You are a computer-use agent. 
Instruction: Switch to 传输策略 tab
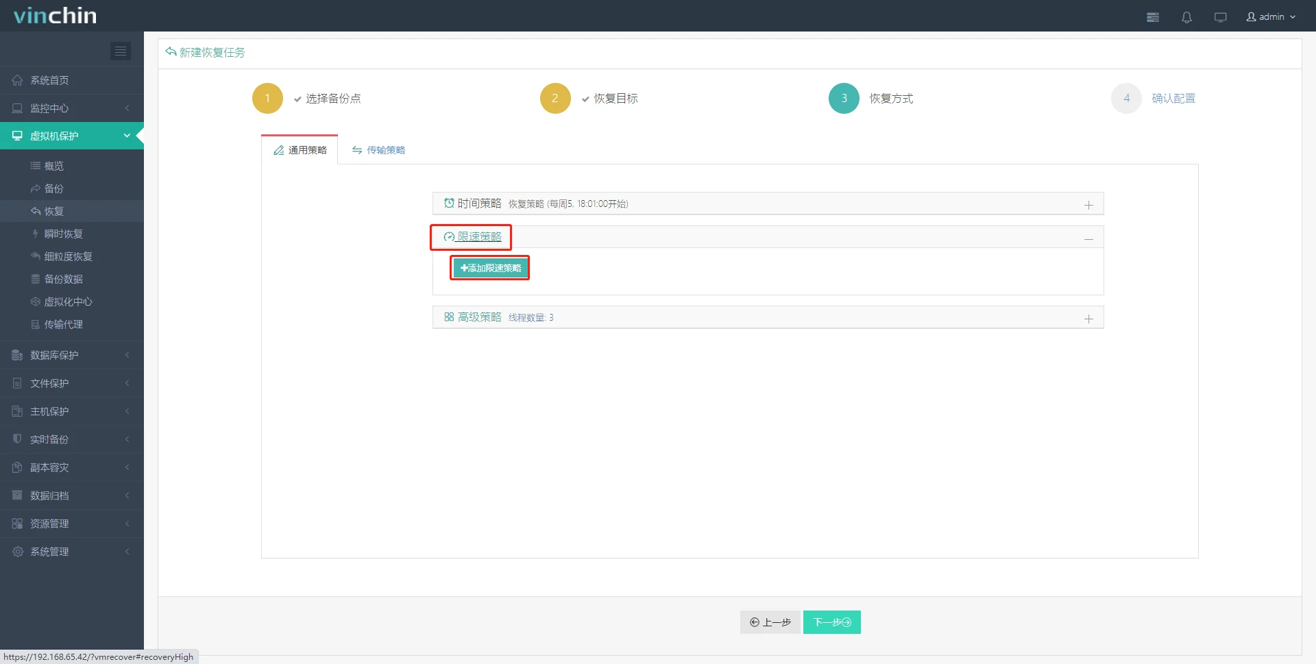pyautogui.click(x=378, y=150)
